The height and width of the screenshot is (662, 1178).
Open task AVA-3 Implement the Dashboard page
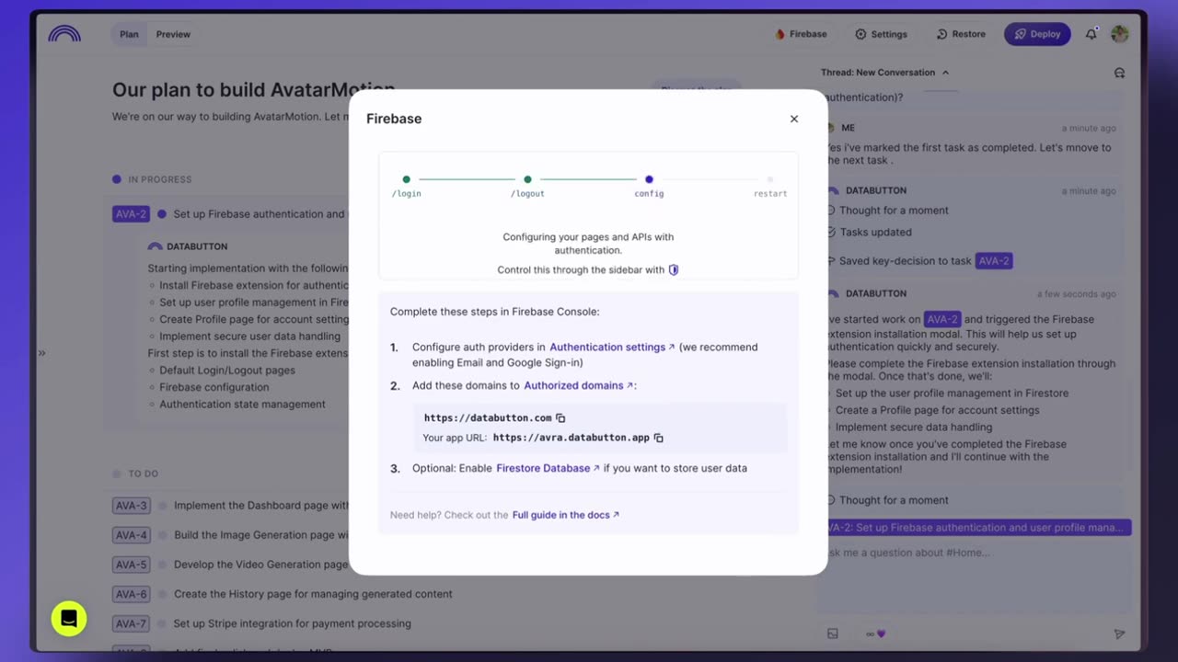point(231,506)
